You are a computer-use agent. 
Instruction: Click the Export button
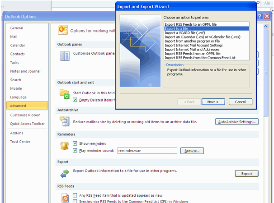[x=246, y=174]
